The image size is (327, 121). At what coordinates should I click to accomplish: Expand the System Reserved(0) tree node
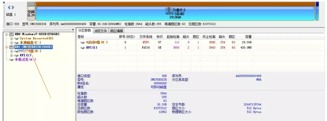coord(11,38)
